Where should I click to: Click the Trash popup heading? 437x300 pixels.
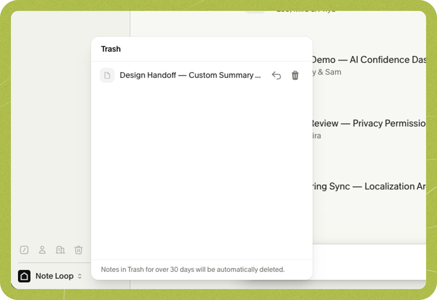tap(111, 49)
